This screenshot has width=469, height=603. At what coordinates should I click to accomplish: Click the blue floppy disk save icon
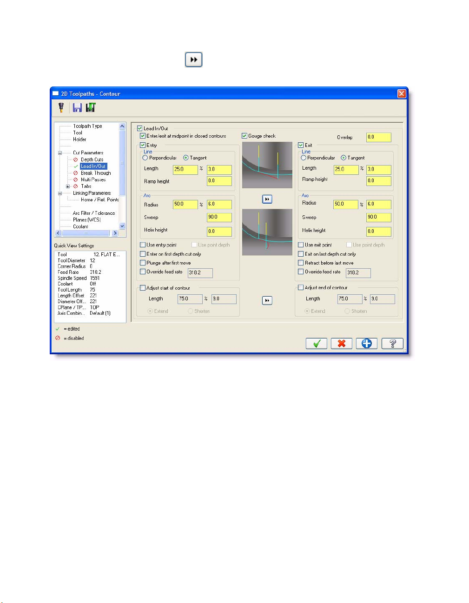tap(77, 107)
